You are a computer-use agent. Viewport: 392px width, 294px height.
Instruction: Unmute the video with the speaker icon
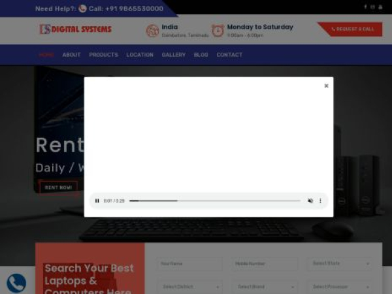(x=310, y=201)
